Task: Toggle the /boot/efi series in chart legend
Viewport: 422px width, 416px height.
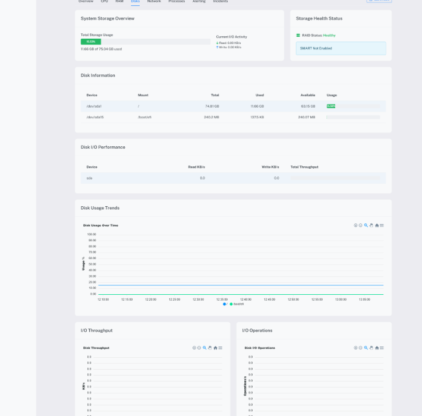Action: coord(237,304)
